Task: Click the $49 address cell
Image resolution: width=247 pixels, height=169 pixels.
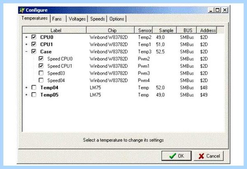Action: (x=204, y=95)
